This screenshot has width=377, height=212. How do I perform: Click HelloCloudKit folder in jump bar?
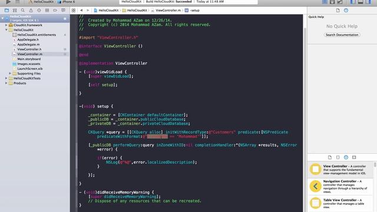[134, 11]
